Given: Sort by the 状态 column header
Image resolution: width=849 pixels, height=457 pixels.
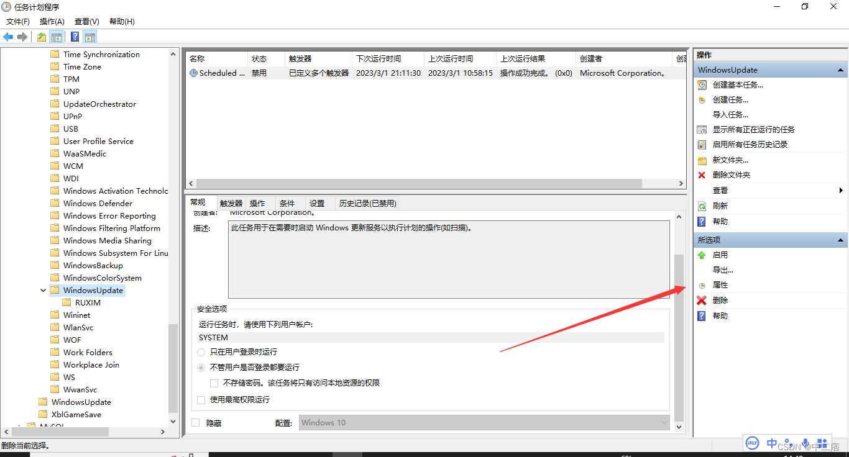Looking at the screenshot, I should (x=265, y=59).
